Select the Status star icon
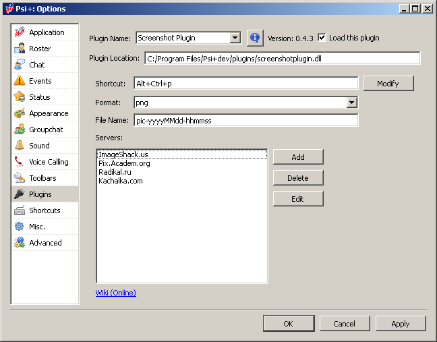Screen dimensions: 437x342 (x=20, y=97)
